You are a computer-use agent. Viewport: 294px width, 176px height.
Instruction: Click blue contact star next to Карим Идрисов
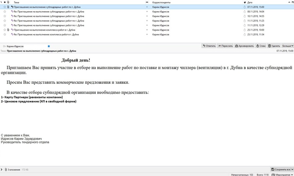click(x=49, y=46)
